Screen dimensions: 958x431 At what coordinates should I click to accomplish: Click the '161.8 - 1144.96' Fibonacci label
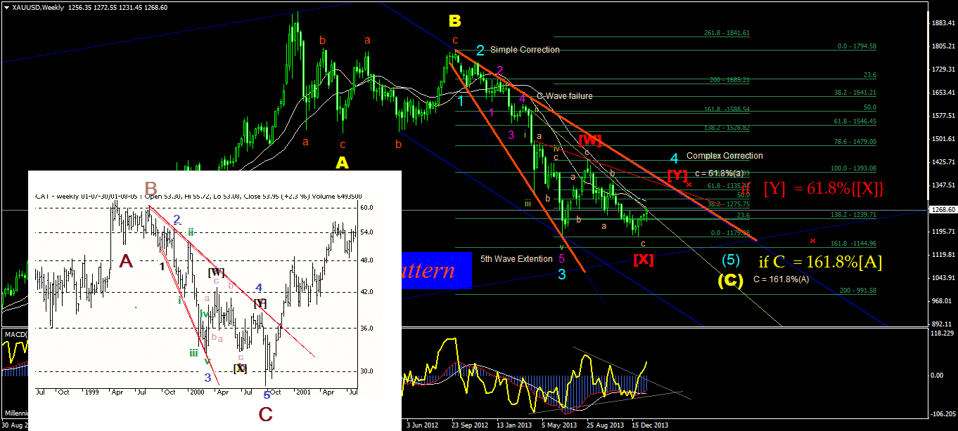pyautogui.click(x=854, y=244)
